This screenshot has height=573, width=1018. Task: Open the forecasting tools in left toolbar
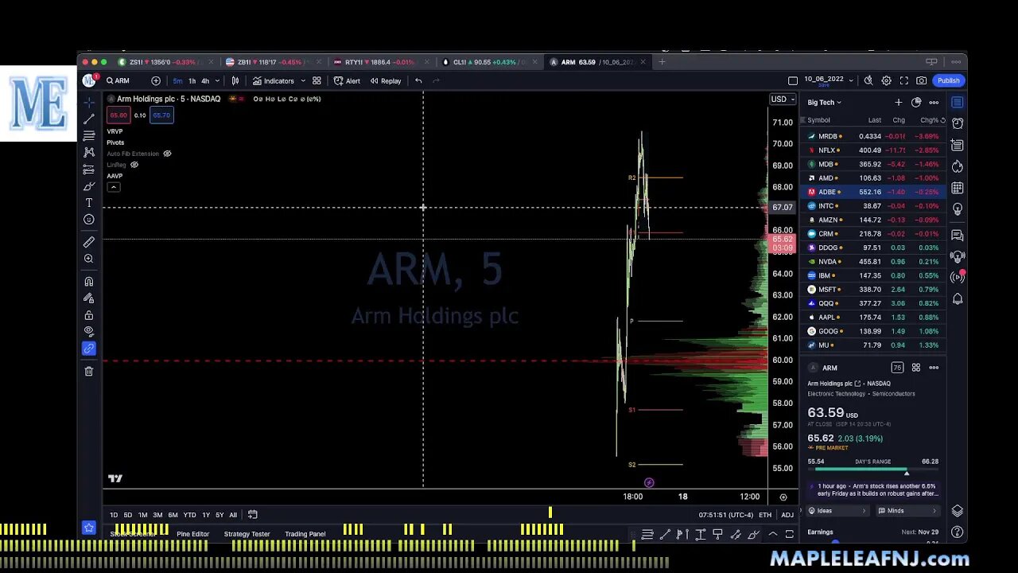(x=89, y=169)
